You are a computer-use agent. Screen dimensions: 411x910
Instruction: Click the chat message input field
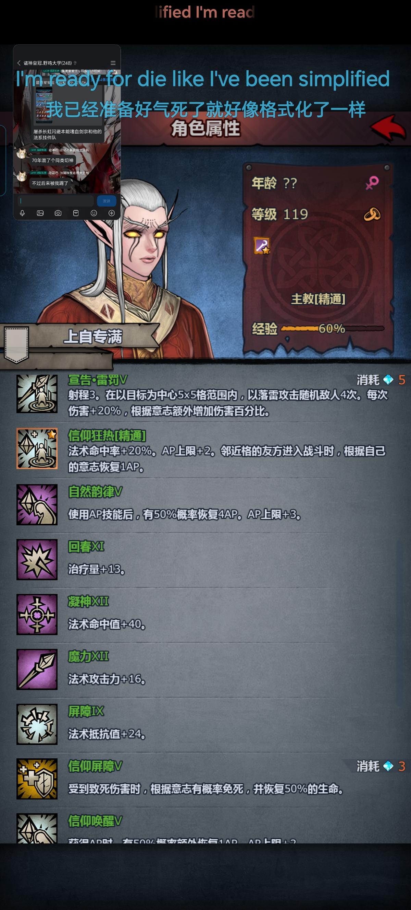click(56, 201)
